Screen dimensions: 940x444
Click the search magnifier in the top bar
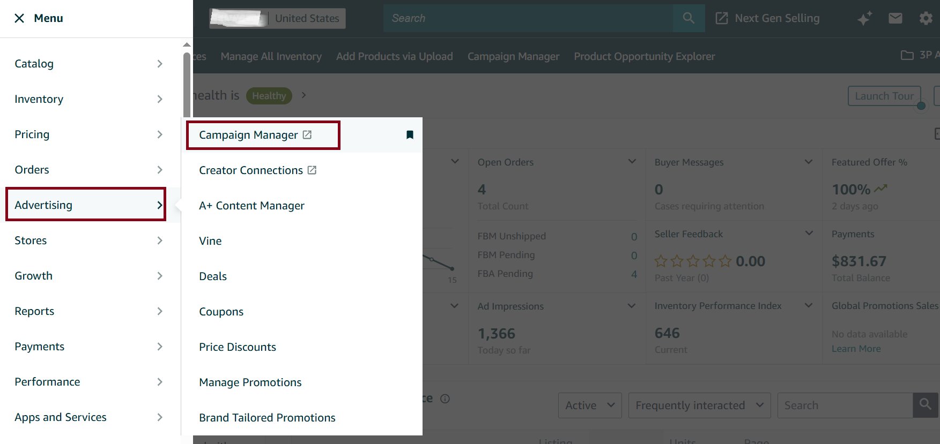coord(689,18)
